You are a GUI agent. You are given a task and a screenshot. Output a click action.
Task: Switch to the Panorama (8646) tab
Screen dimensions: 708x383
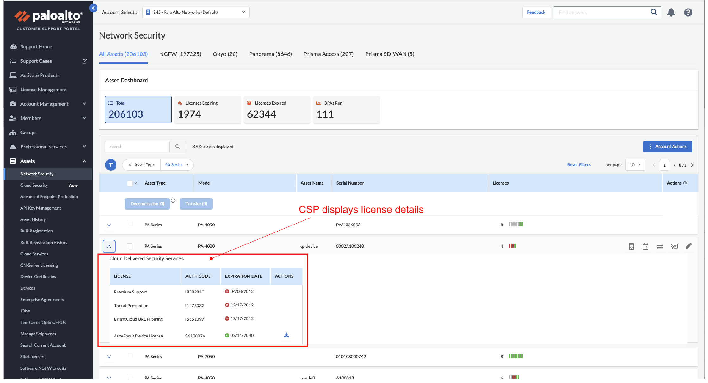(x=270, y=54)
